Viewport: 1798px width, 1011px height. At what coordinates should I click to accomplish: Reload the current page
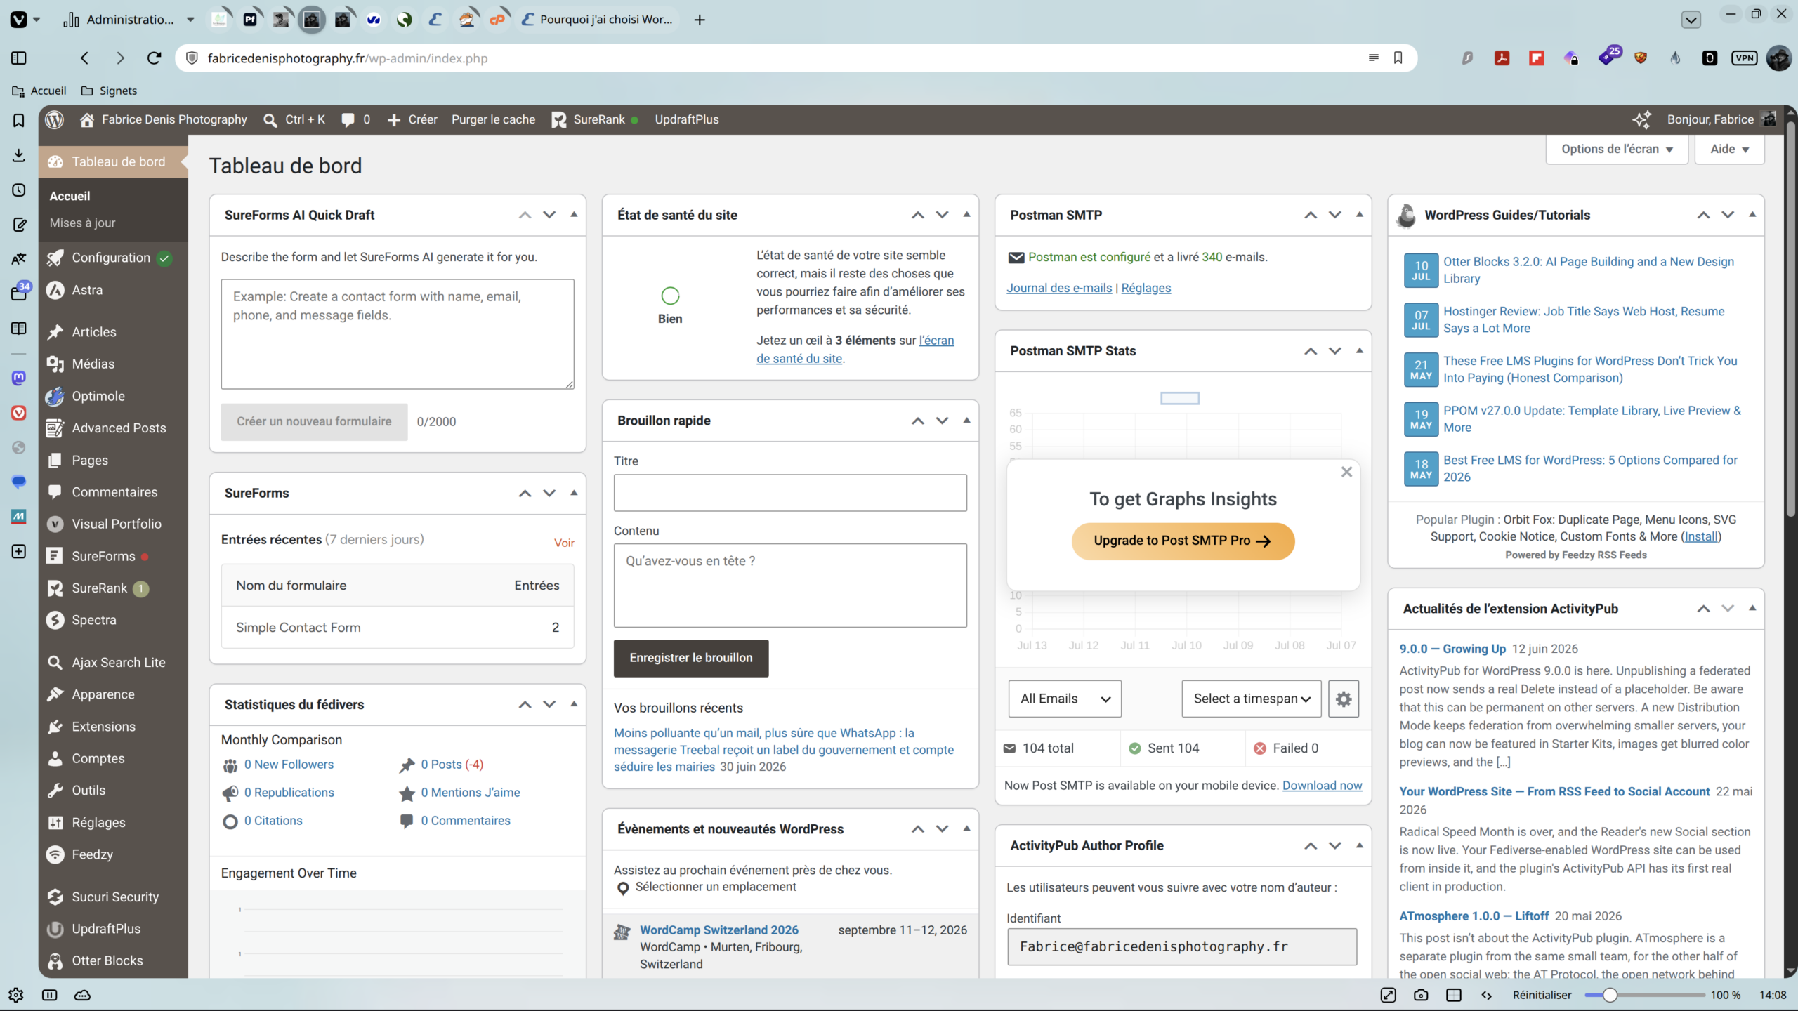pyautogui.click(x=155, y=58)
